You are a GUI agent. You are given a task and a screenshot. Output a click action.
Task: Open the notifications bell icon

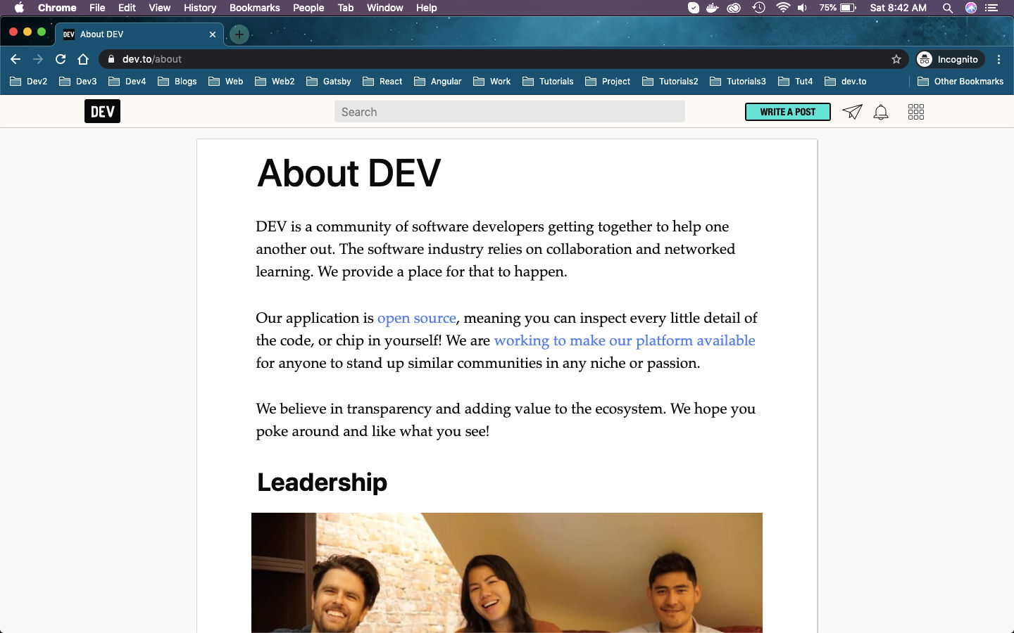tap(881, 112)
